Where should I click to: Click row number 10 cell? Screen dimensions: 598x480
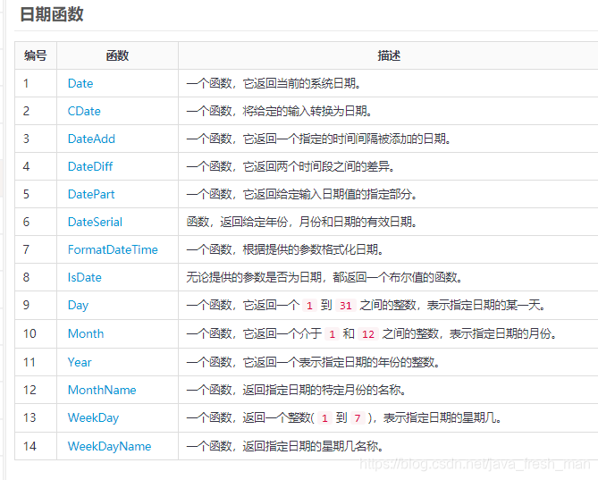point(36,334)
